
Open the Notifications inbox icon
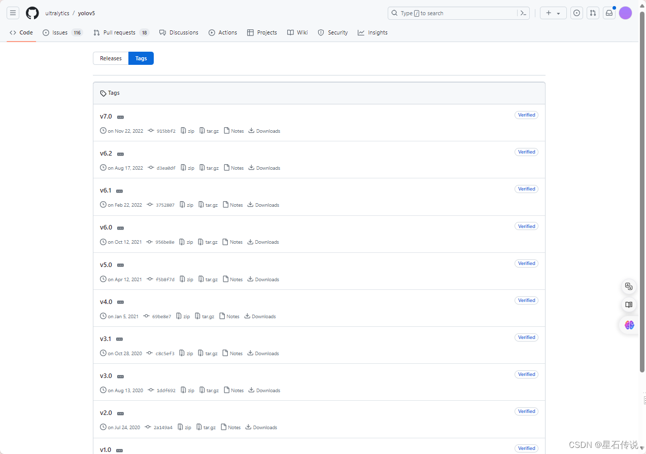click(609, 13)
